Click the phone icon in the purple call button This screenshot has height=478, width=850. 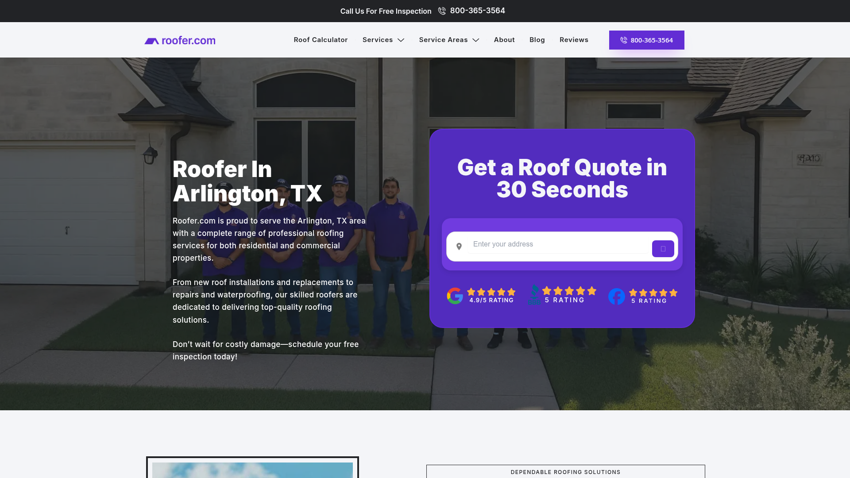tap(624, 40)
